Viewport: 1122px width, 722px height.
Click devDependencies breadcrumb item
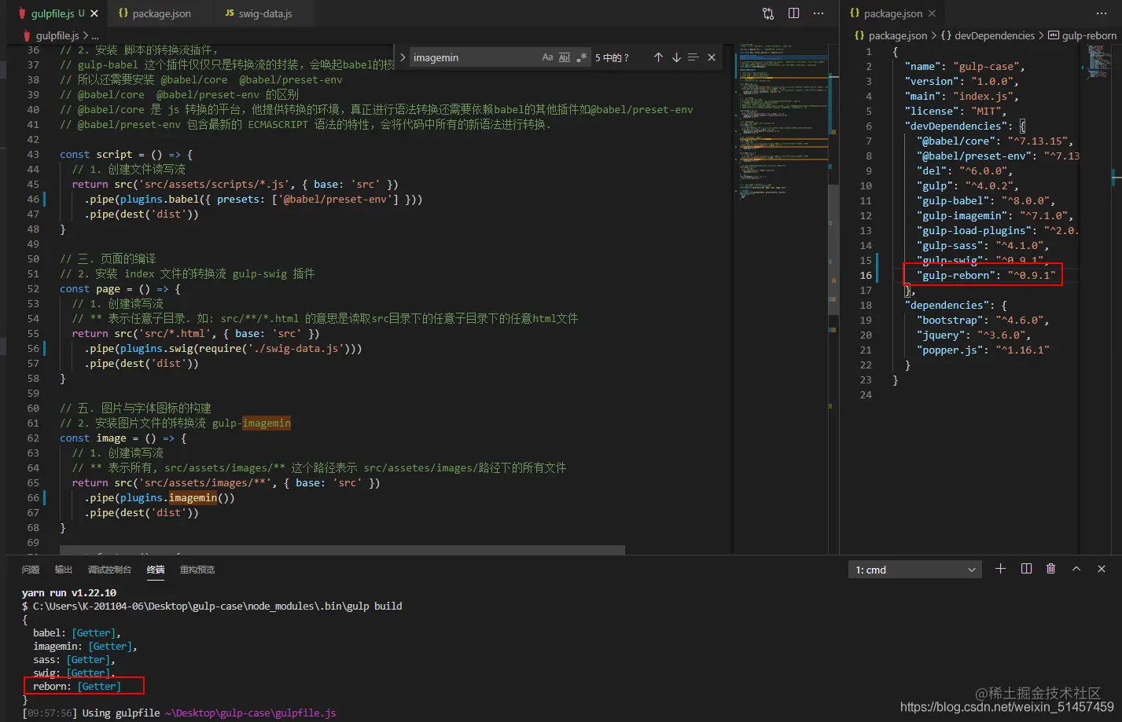(988, 35)
